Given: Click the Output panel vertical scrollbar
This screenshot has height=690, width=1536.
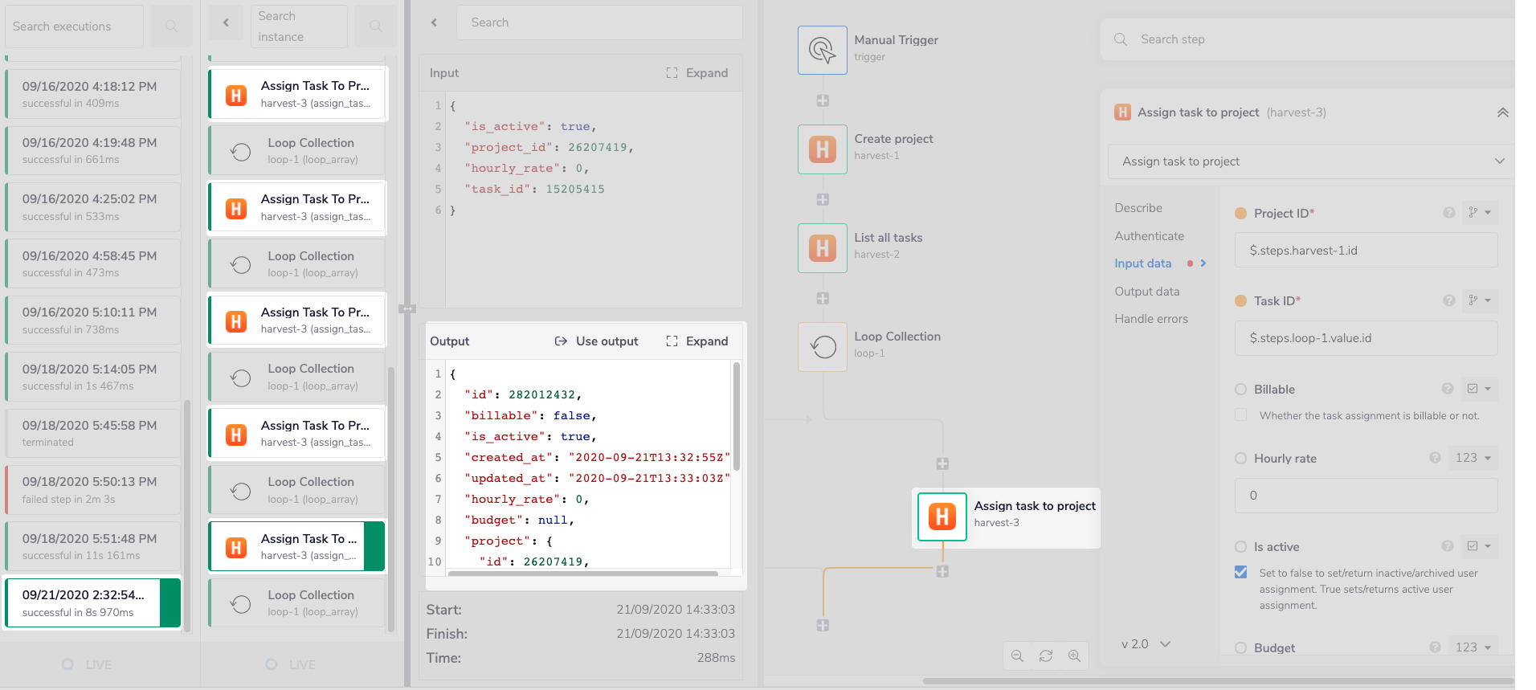Looking at the screenshot, I should coord(736,416).
